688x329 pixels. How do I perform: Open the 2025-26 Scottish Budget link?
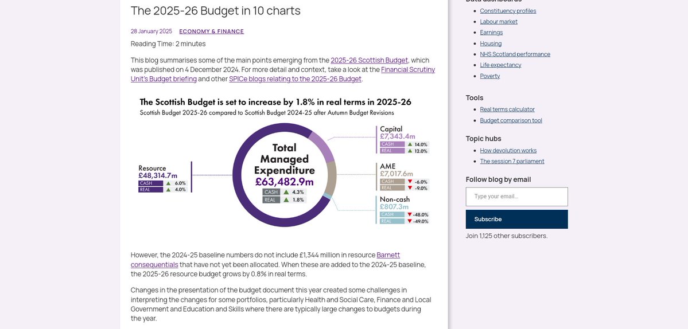[370, 60]
